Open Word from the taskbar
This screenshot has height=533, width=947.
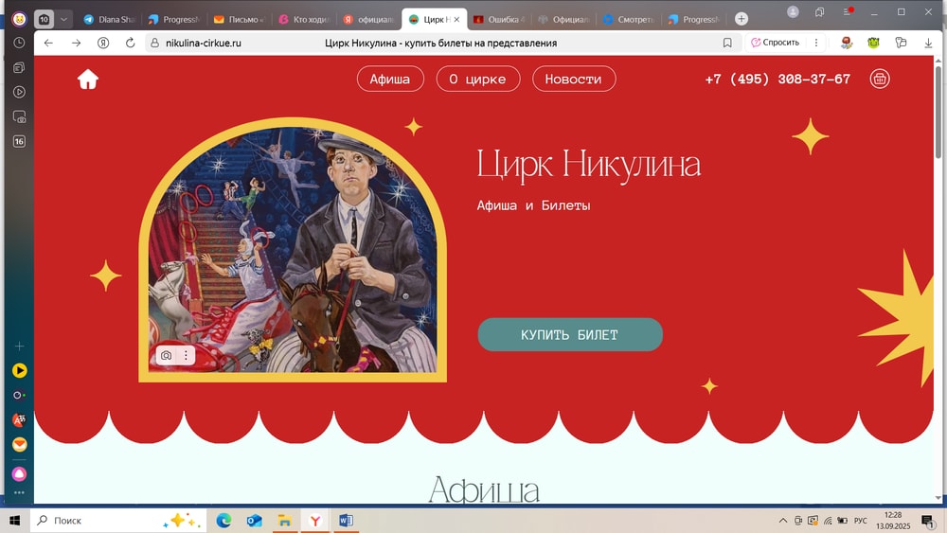[x=346, y=521]
